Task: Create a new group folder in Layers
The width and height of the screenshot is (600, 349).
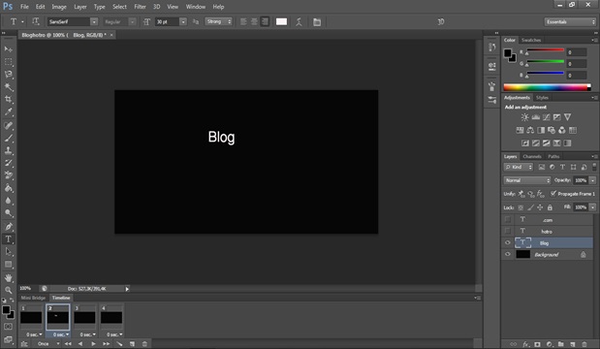Action: click(x=560, y=344)
